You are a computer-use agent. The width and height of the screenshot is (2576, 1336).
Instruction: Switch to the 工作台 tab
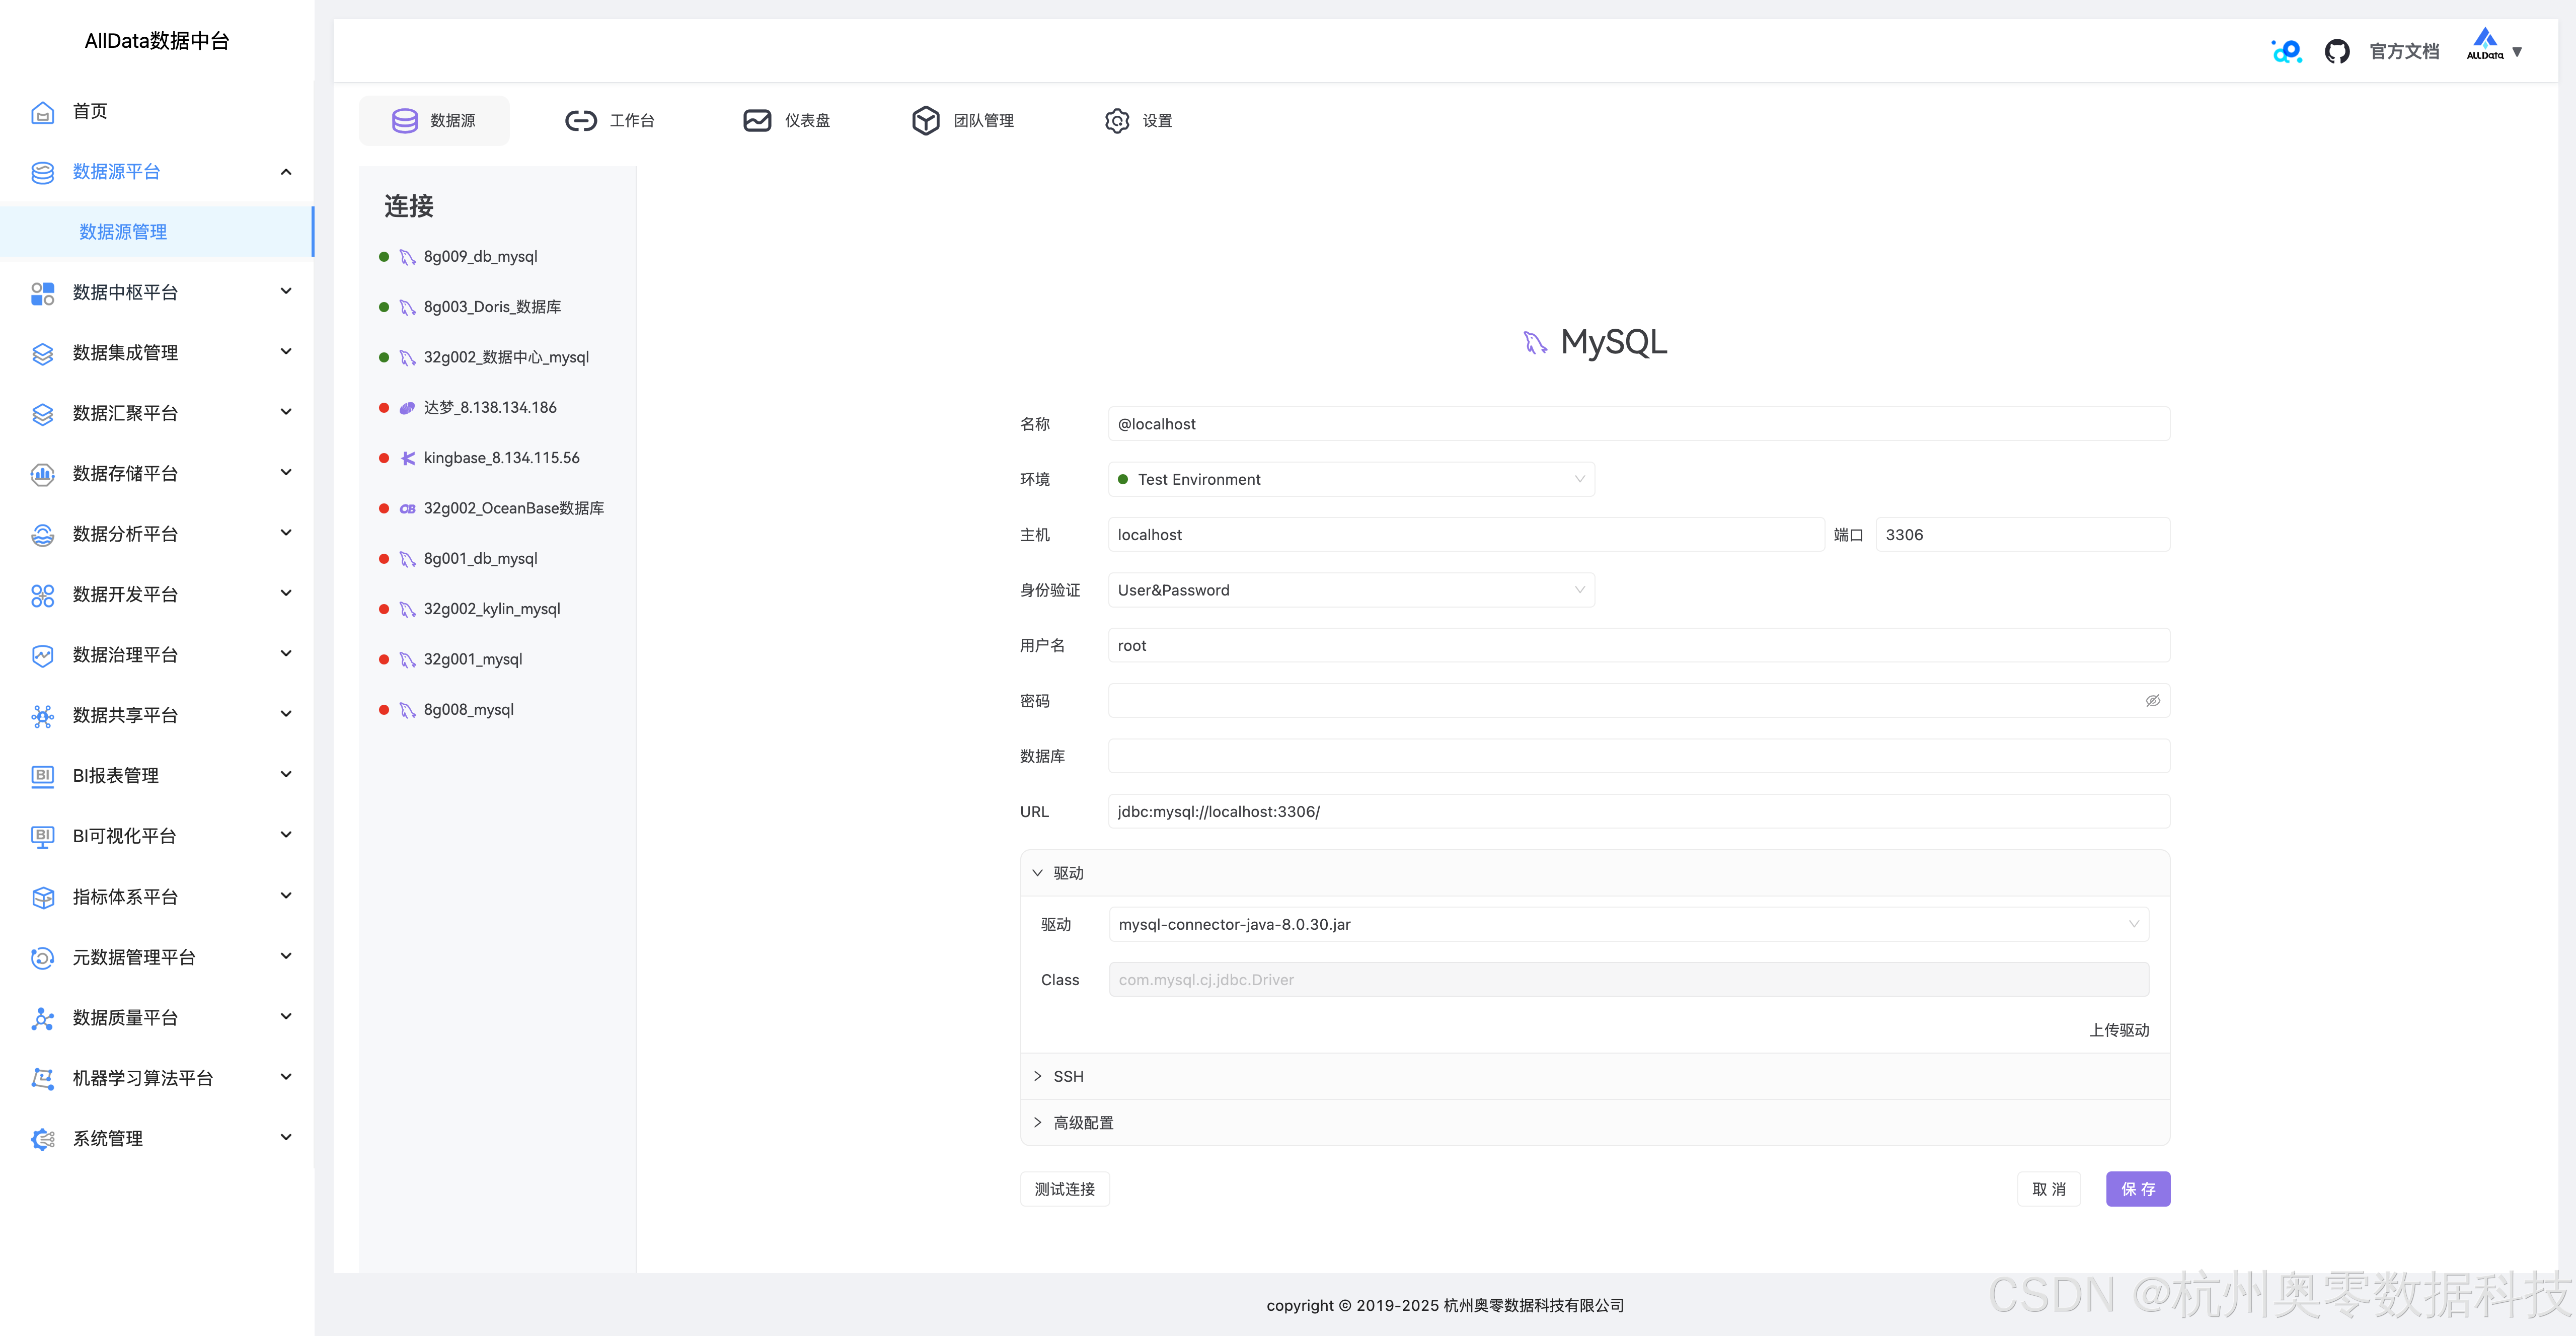click(610, 121)
